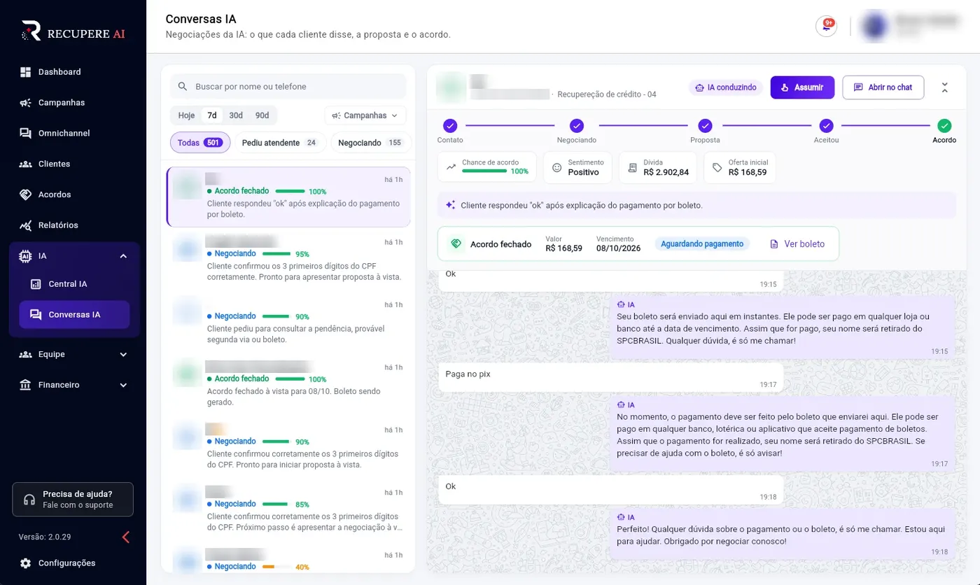Click the user profile avatar at top right
Screen dimensions: 980x585
875,27
